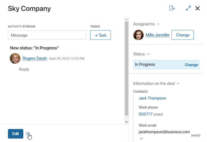207x142 pixels.
Task: Click the Edit button
Action: tap(16, 134)
